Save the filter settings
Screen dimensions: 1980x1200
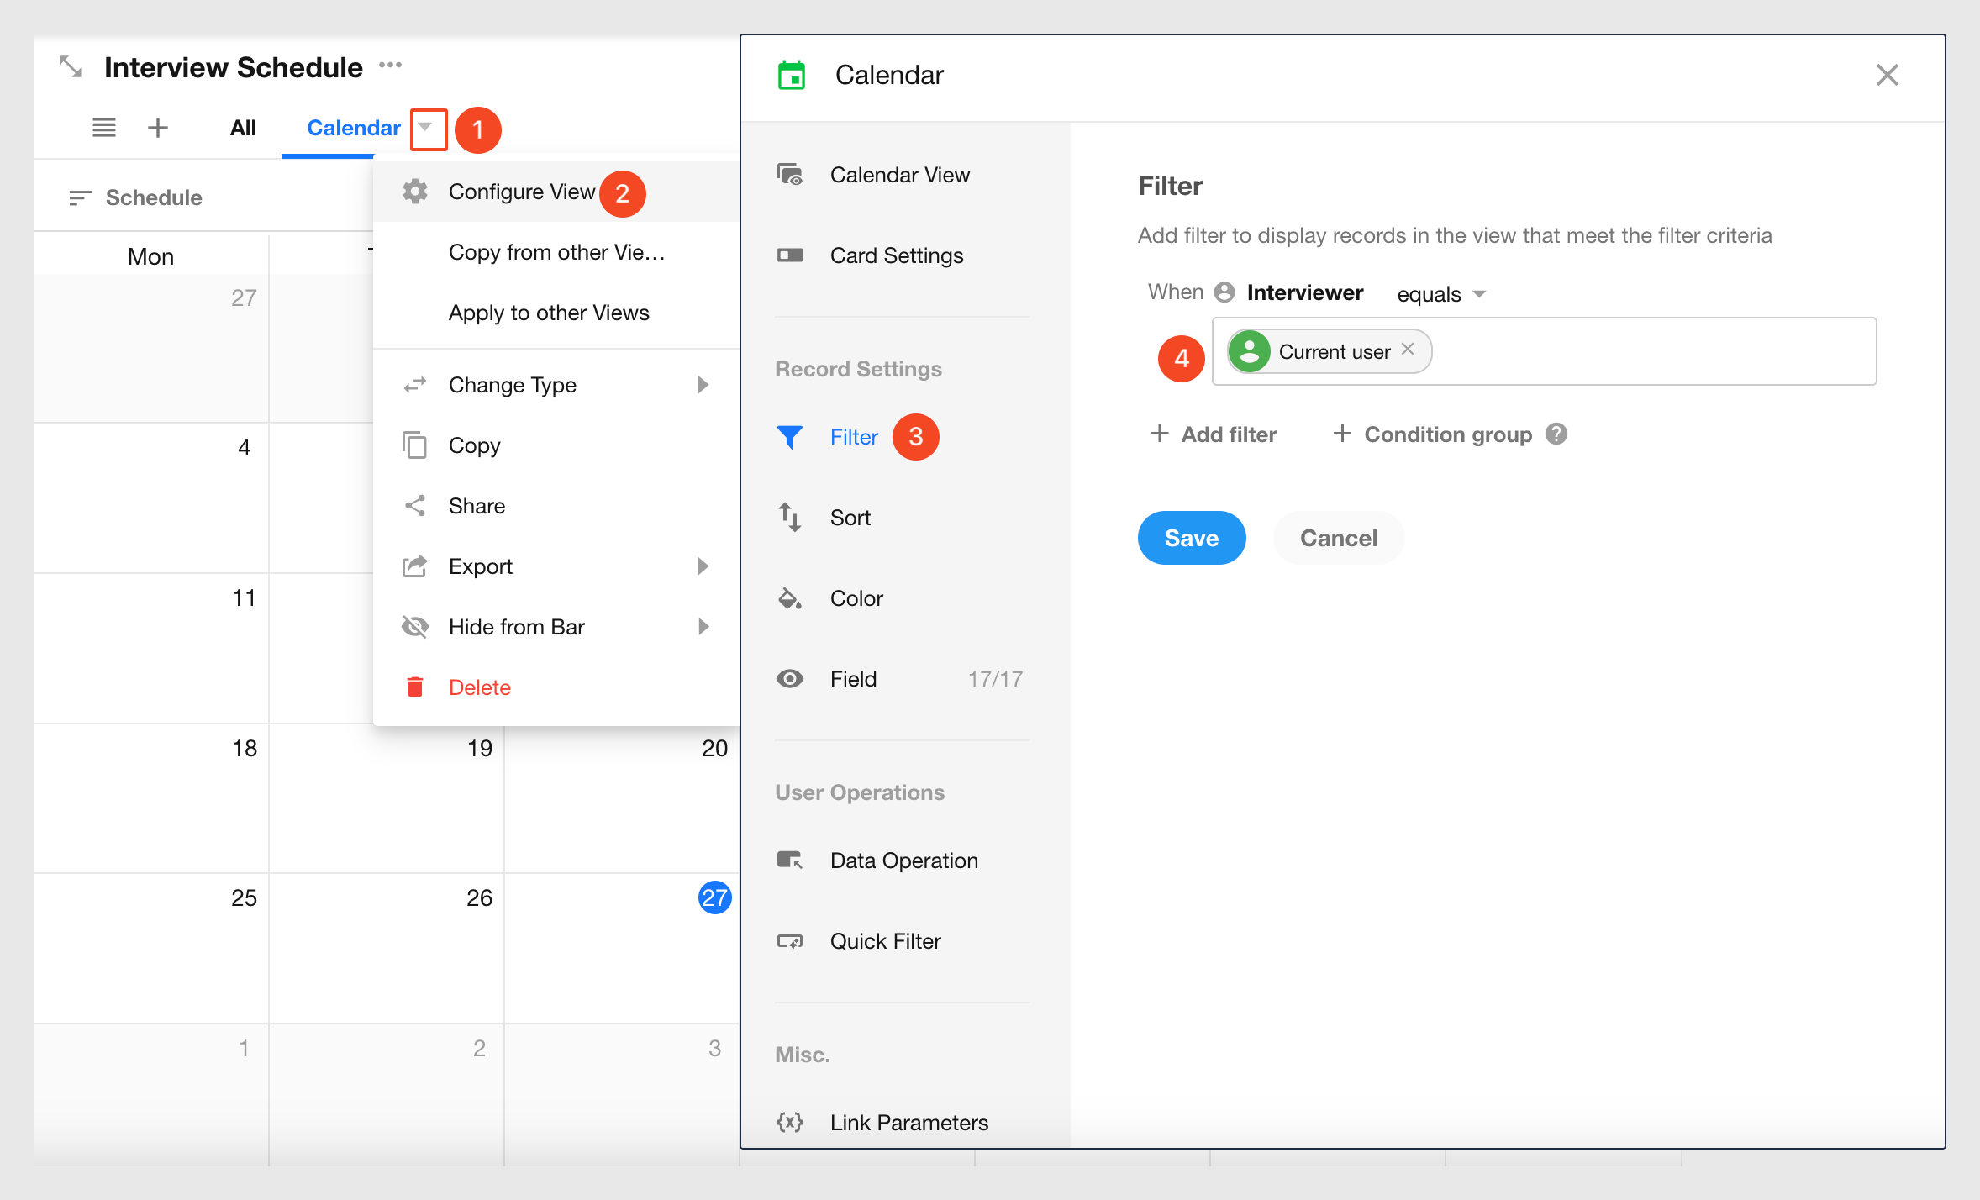[1192, 538]
